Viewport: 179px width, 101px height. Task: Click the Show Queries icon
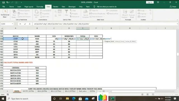23,11
